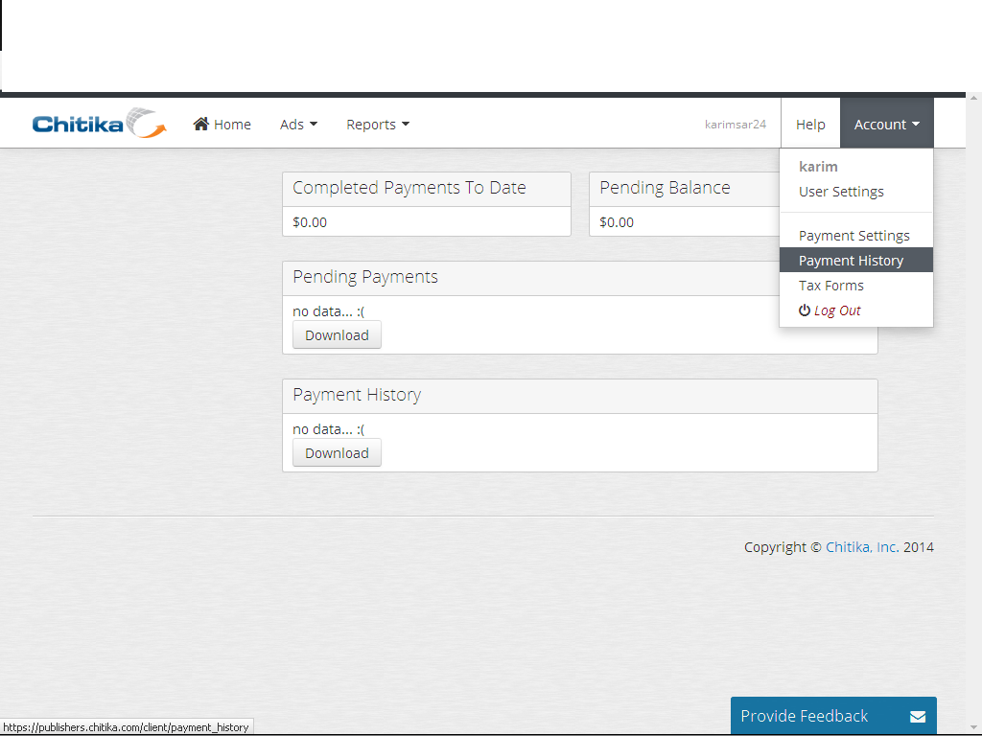The width and height of the screenshot is (982, 736).
Task: Collapse the Account dropdown menu
Action: (x=886, y=125)
